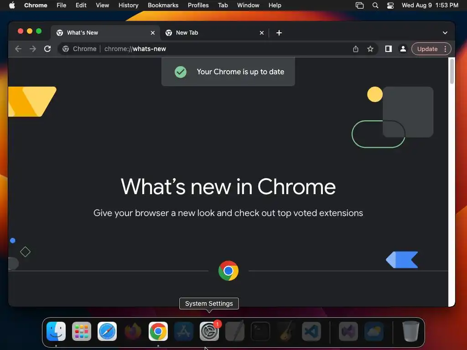The width and height of the screenshot is (467, 350).
Task: Open App Store from the Dock
Action: click(184, 331)
